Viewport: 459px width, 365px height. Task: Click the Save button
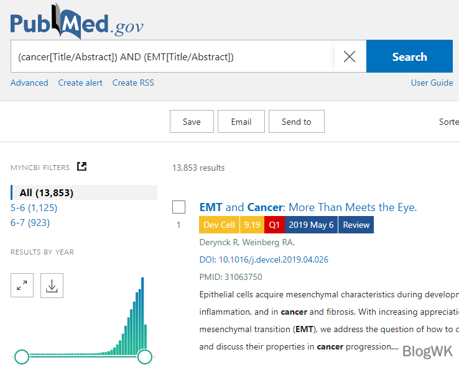tap(192, 122)
